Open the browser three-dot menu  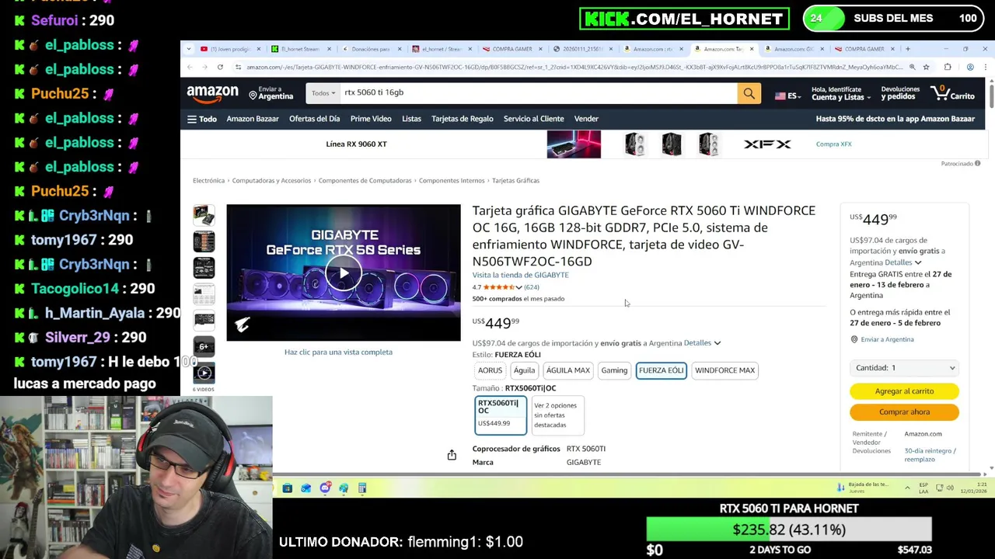[x=986, y=68]
